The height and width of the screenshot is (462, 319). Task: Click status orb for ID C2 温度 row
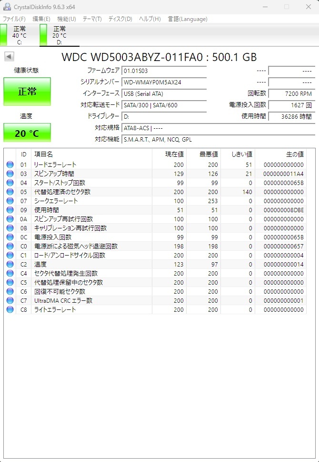pyautogui.click(x=10, y=264)
